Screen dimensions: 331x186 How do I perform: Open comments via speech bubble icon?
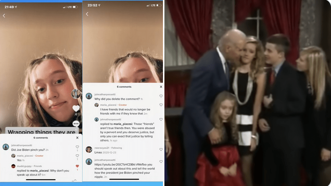(x=76, y=124)
